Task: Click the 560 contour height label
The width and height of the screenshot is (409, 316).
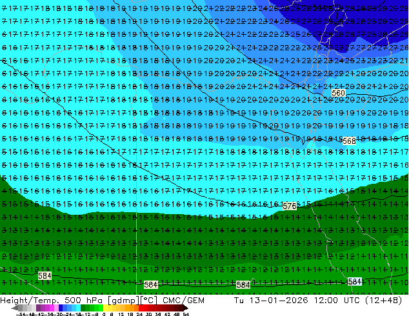Action: 338,93
